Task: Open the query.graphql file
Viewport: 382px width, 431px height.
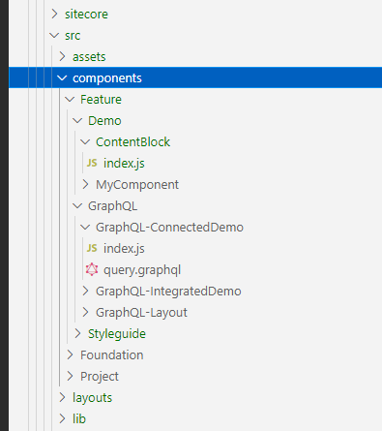Action: pyautogui.click(x=142, y=270)
